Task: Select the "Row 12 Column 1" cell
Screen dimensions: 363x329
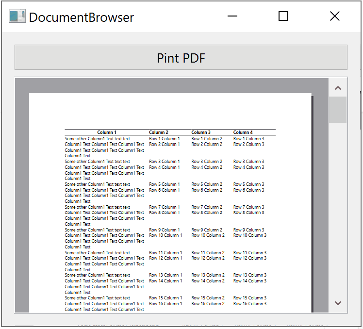Action: click(165, 258)
